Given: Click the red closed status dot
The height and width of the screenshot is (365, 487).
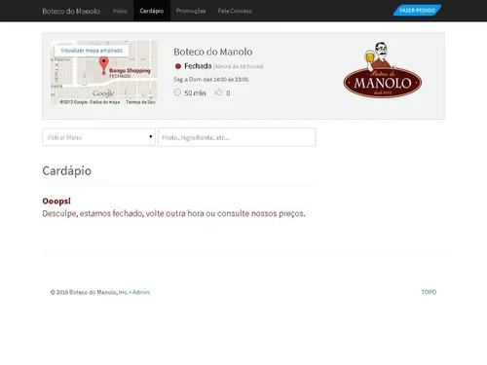Looking at the screenshot, I should (x=178, y=66).
